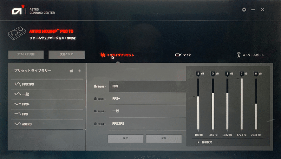Viewport: 281px width, 159px height.
Task: Select the EQ 03 一般 slot
Action: click(148, 111)
